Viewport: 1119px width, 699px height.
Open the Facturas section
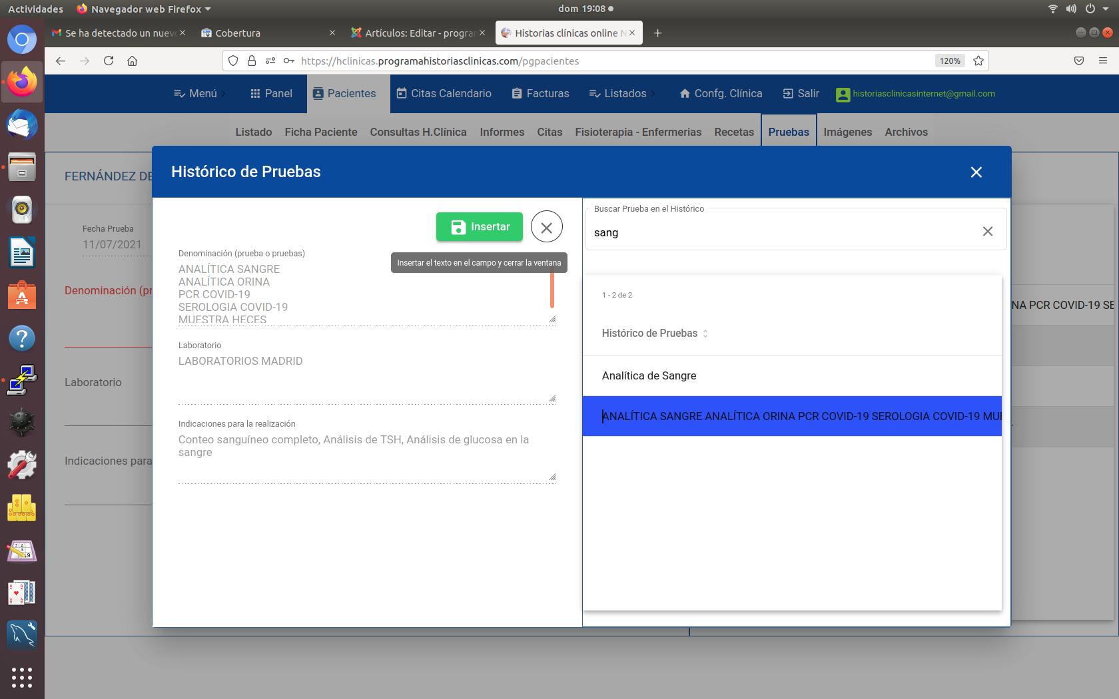pyautogui.click(x=540, y=94)
